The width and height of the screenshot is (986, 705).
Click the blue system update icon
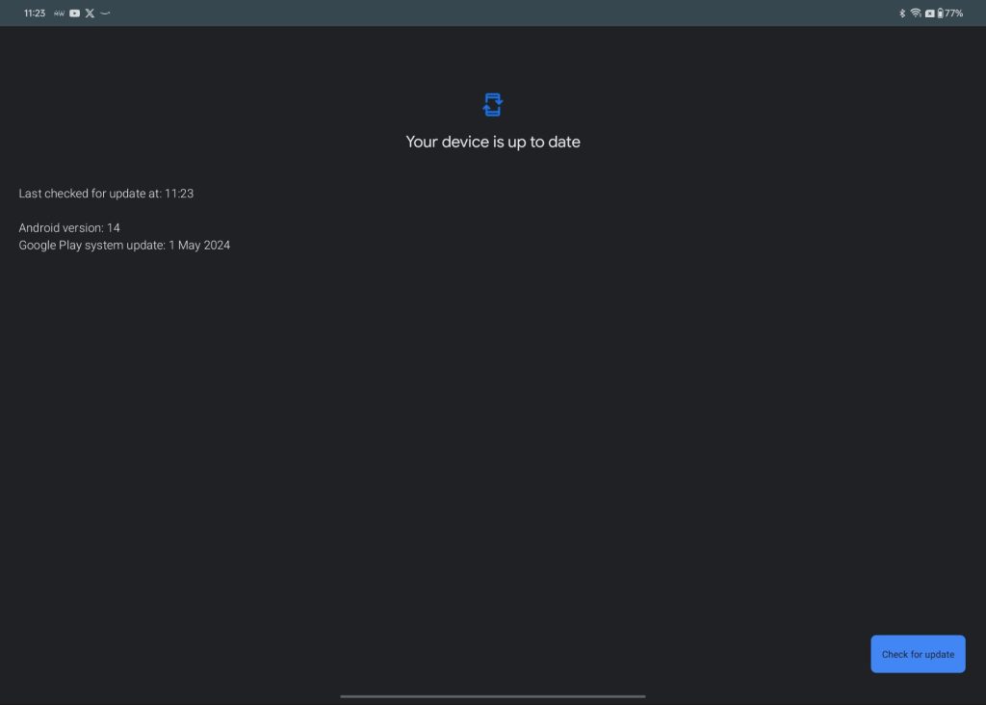pos(493,104)
